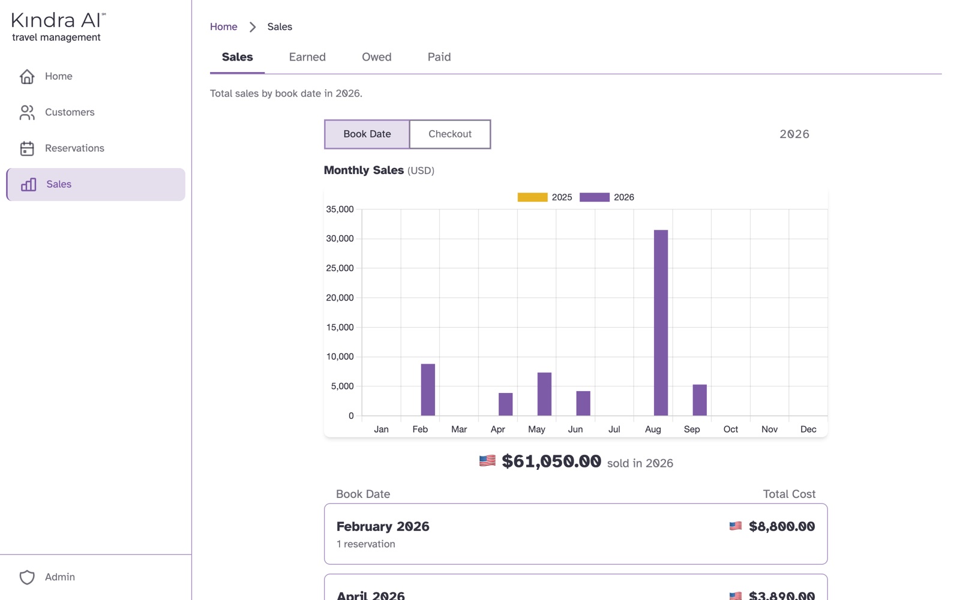The height and width of the screenshot is (600, 960).
Task: Click the September 2026 bar
Action: 700,400
